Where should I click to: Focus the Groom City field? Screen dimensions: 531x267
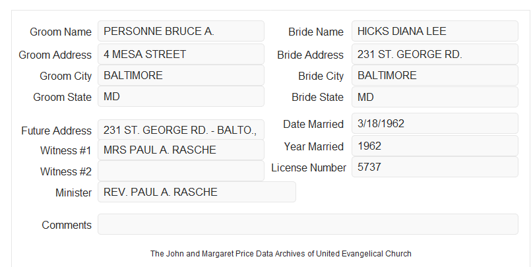(181, 75)
